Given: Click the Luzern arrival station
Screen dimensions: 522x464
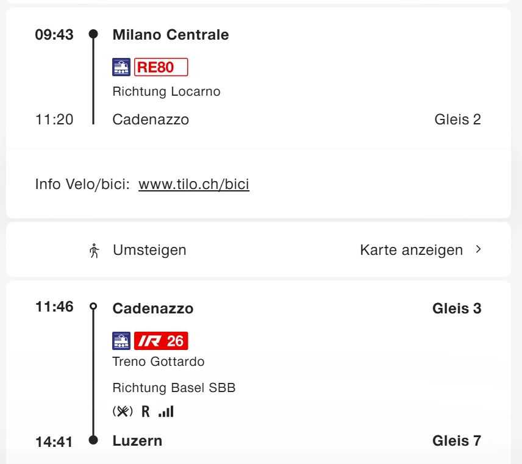Looking at the screenshot, I should coord(137,441).
